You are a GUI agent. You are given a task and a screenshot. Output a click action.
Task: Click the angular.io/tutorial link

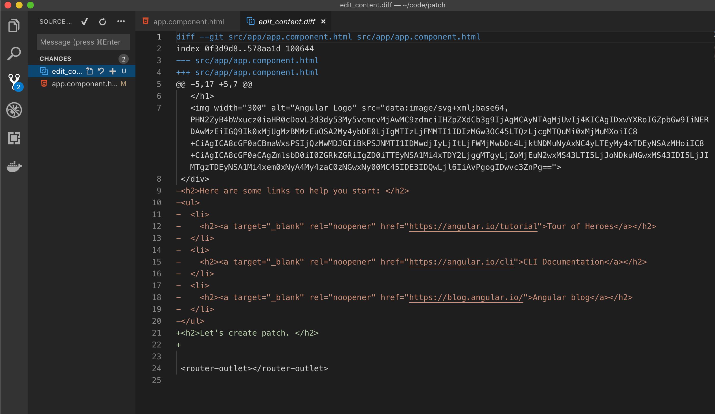[473, 226]
